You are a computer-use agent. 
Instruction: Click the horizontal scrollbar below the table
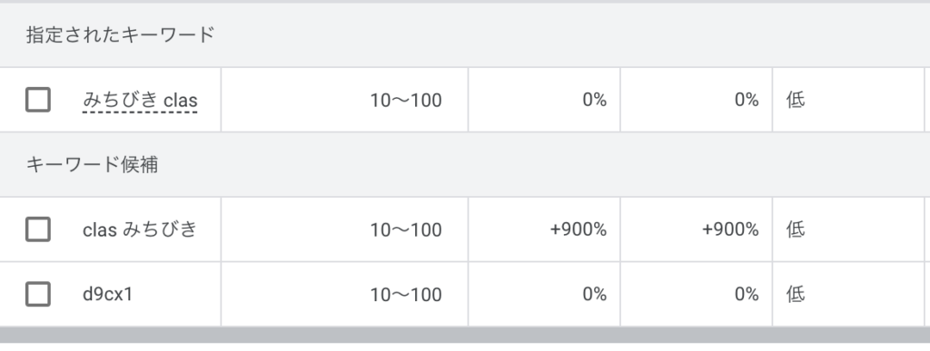[465, 335]
